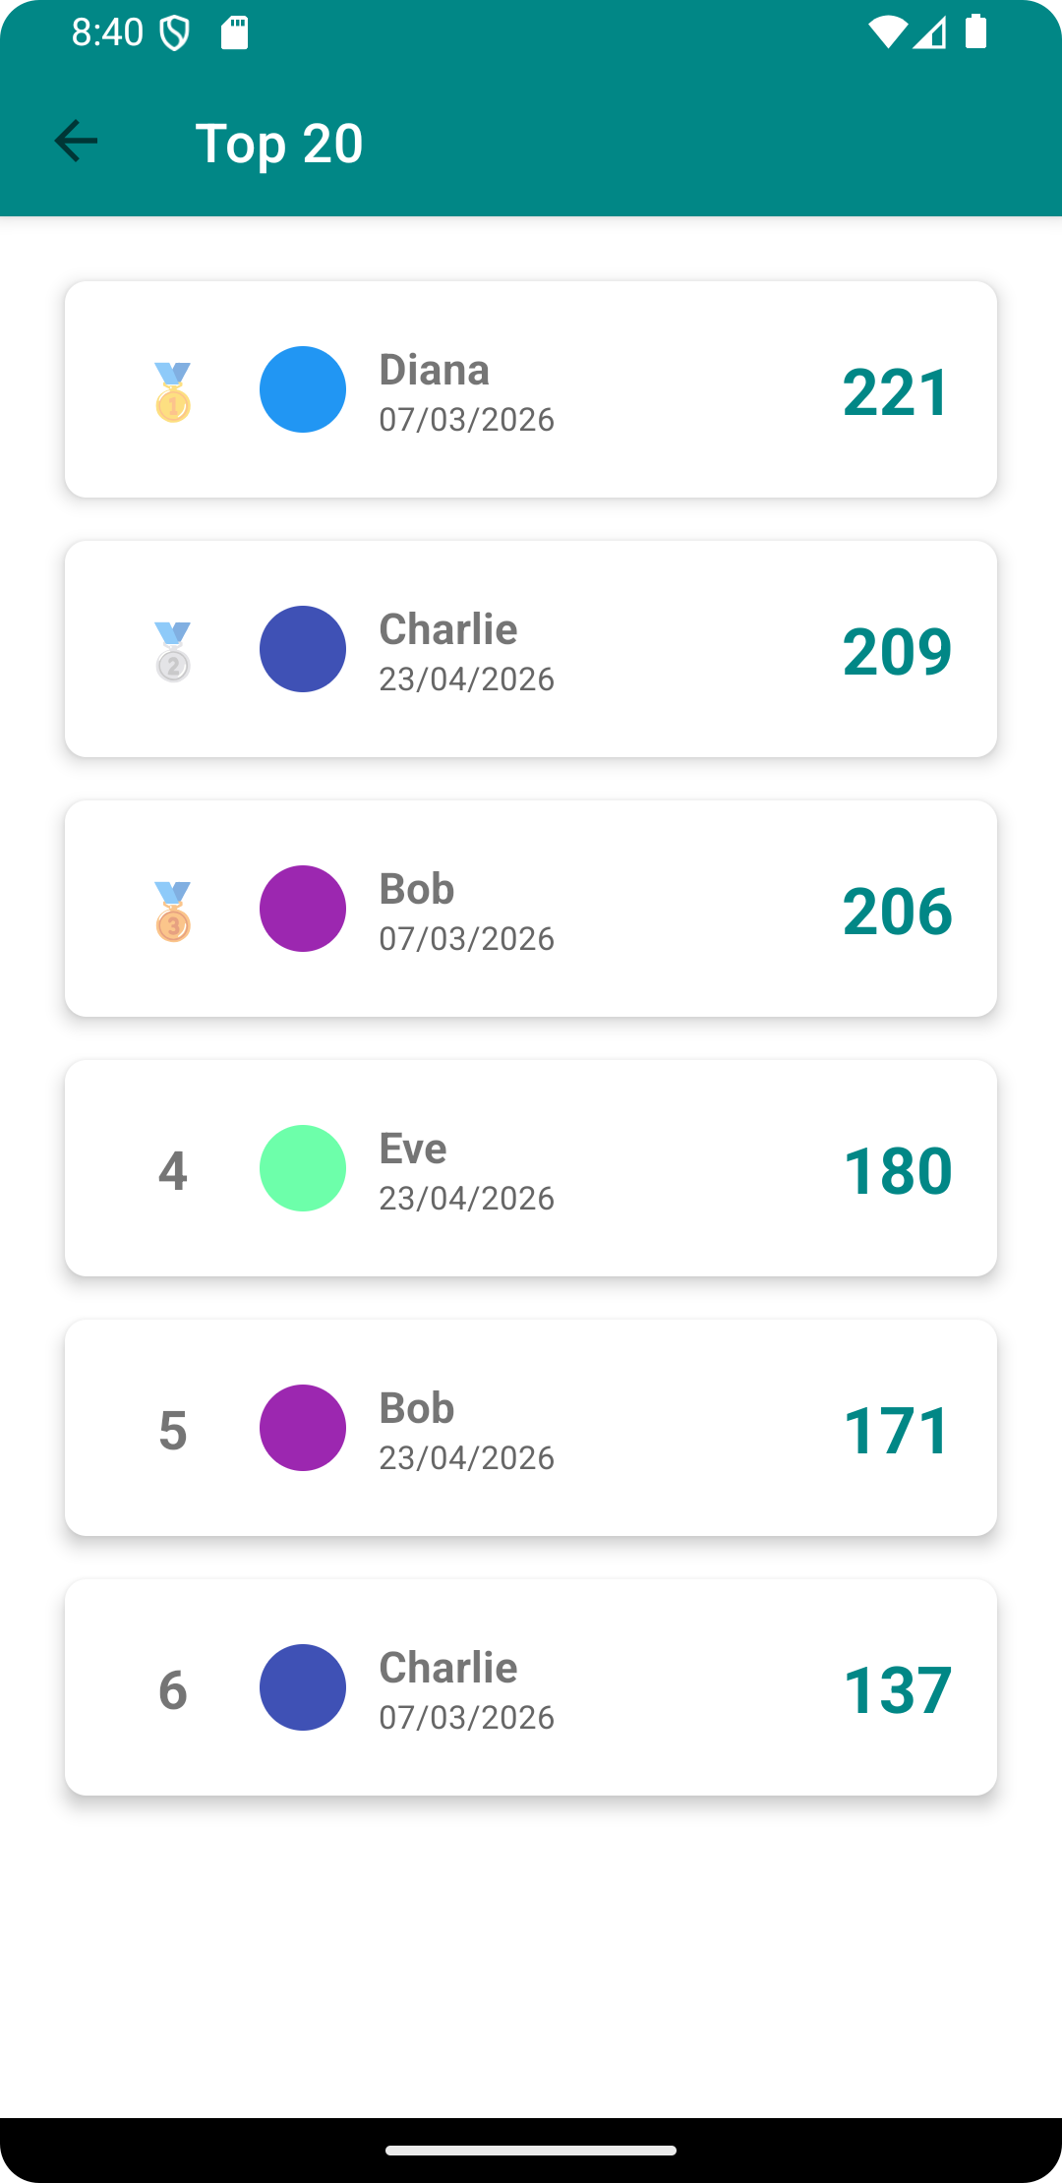1062x2183 pixels.
Task: Click the silver second-place medal icon
Action: coord(173,651)
